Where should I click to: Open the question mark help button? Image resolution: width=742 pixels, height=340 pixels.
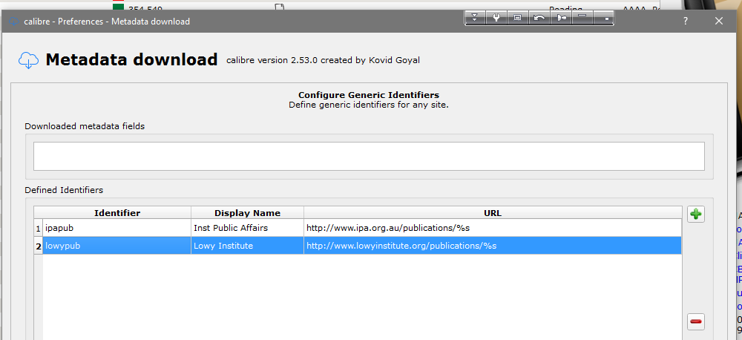coord(685,21)
